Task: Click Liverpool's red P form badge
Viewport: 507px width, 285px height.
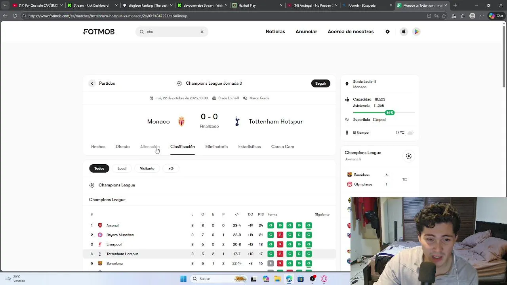Action: (x=280, y=244)
